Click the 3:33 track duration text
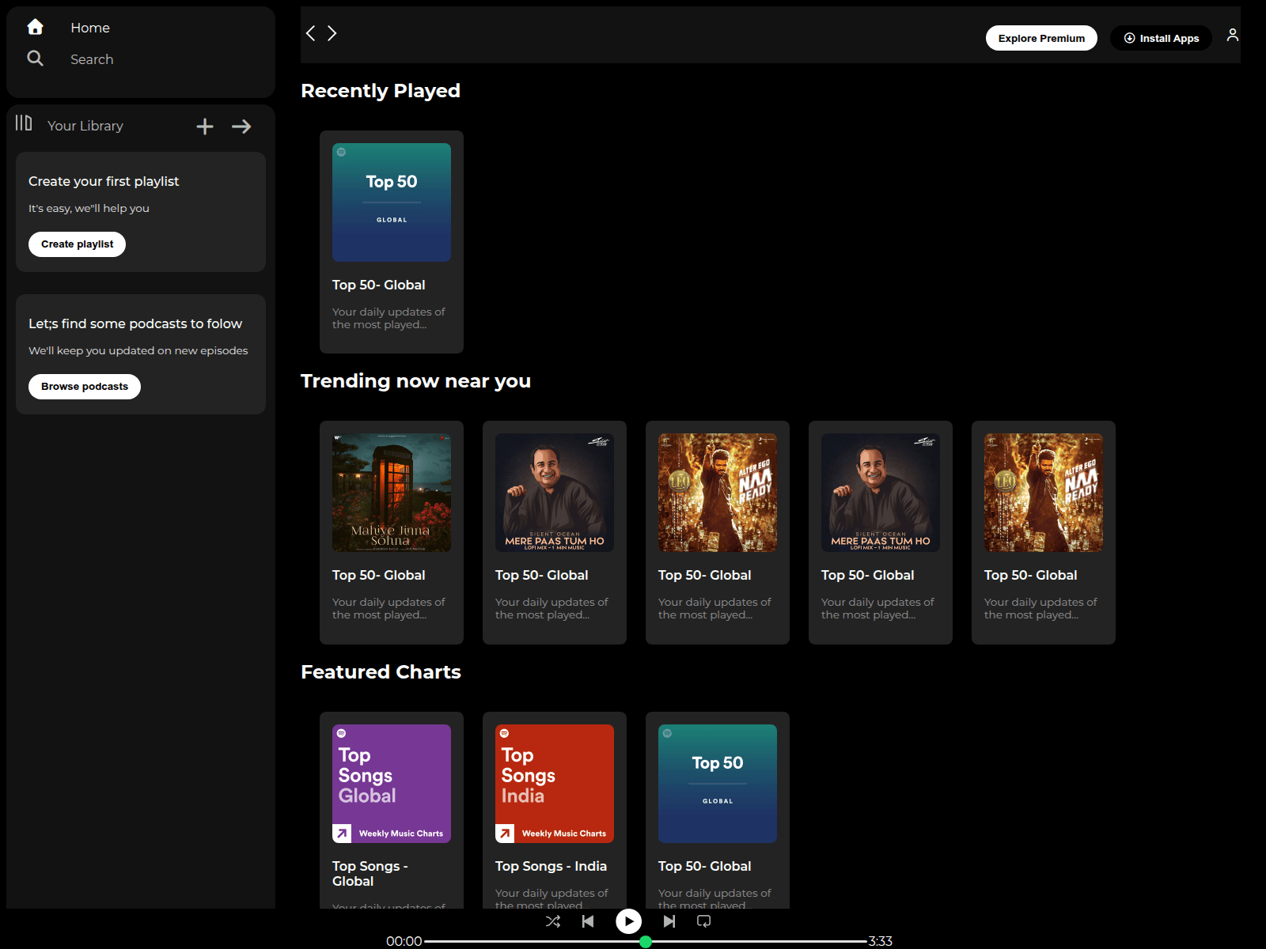The width and height of the screenshot is (1266, 949). click(881, 941)
